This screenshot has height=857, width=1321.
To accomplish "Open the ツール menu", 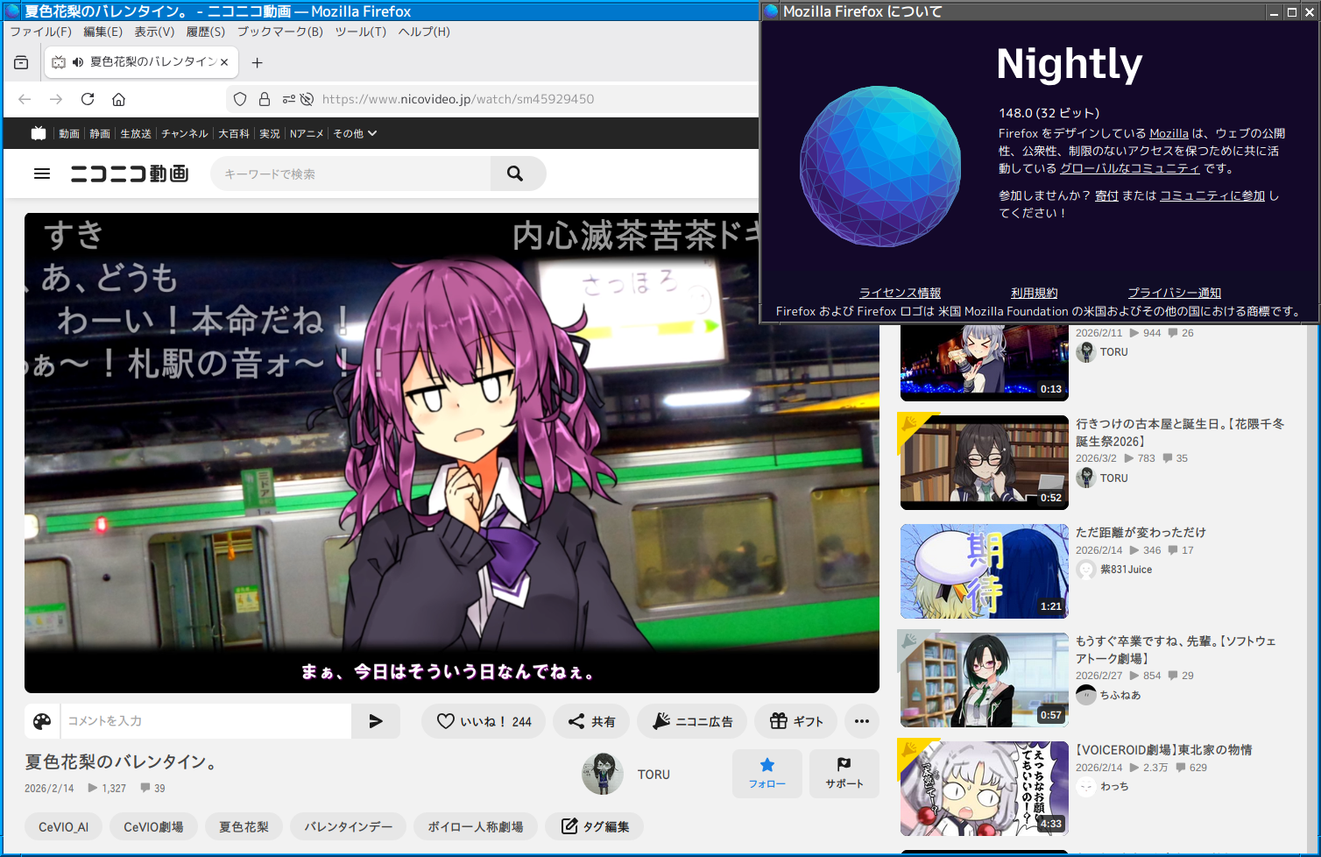I will (x=360, y=32).
